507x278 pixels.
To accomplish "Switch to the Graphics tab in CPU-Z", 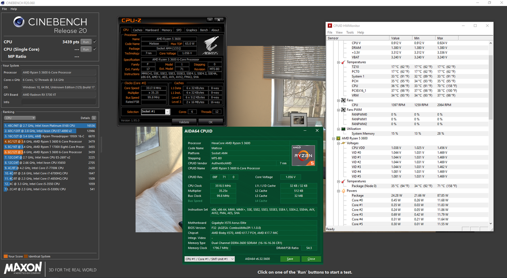I will click(191, 30).
